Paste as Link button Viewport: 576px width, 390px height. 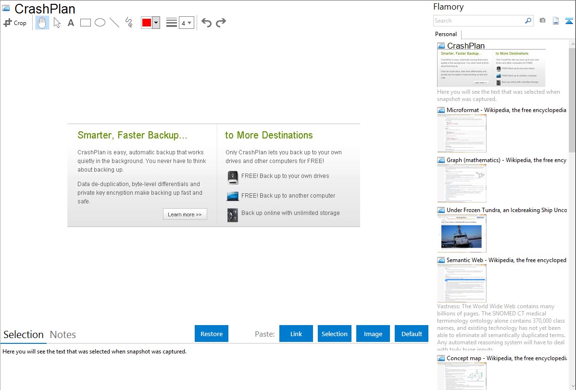296,334
